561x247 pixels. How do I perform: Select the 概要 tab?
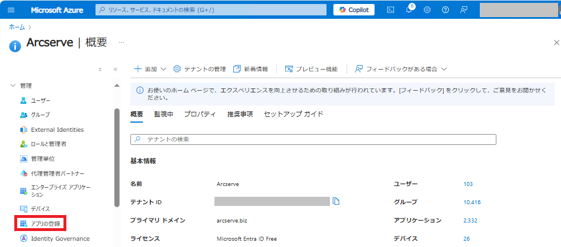tap(137, 114)
